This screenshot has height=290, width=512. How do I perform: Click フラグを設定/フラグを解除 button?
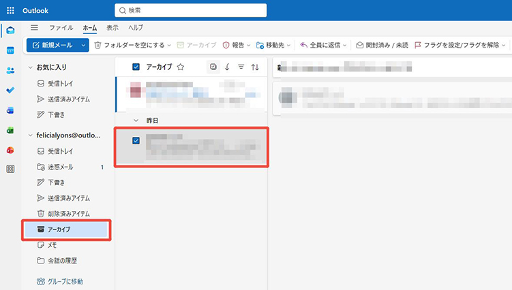pos(457,45)
